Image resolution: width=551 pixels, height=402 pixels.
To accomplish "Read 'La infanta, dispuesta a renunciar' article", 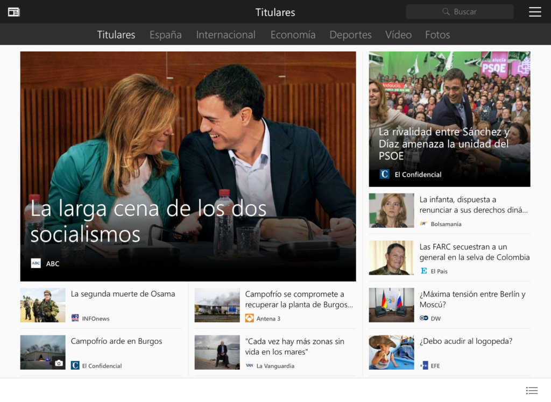I will (474, 205).
